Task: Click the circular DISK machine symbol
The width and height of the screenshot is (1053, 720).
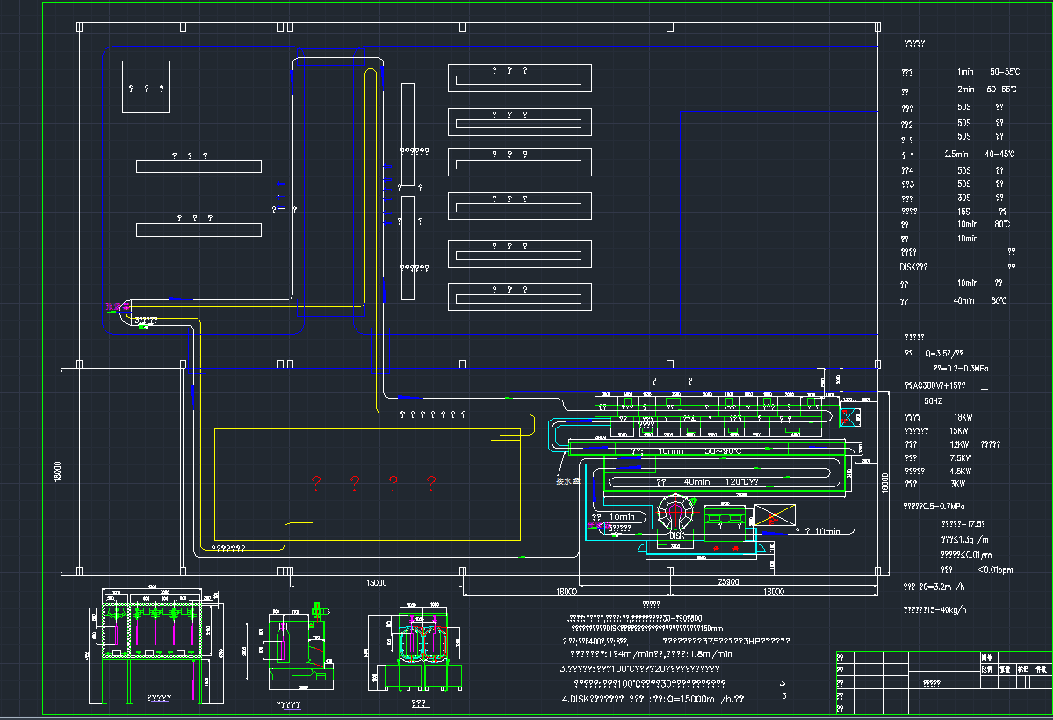Action: [675, 513]
